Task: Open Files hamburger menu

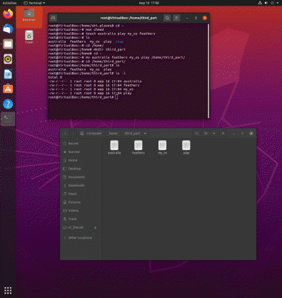Action: pyautogui.click(x=223, y=134)
